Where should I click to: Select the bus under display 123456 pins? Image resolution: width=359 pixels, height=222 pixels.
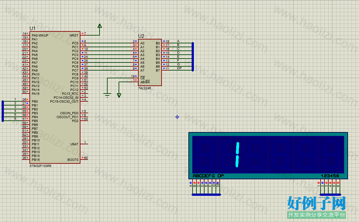pos(330,195)
